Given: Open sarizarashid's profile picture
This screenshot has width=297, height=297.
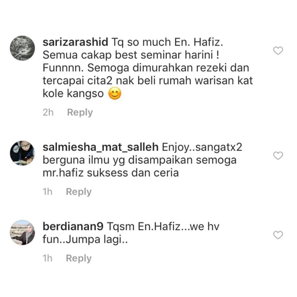Looking at the screenshot, I should point(22,48).
